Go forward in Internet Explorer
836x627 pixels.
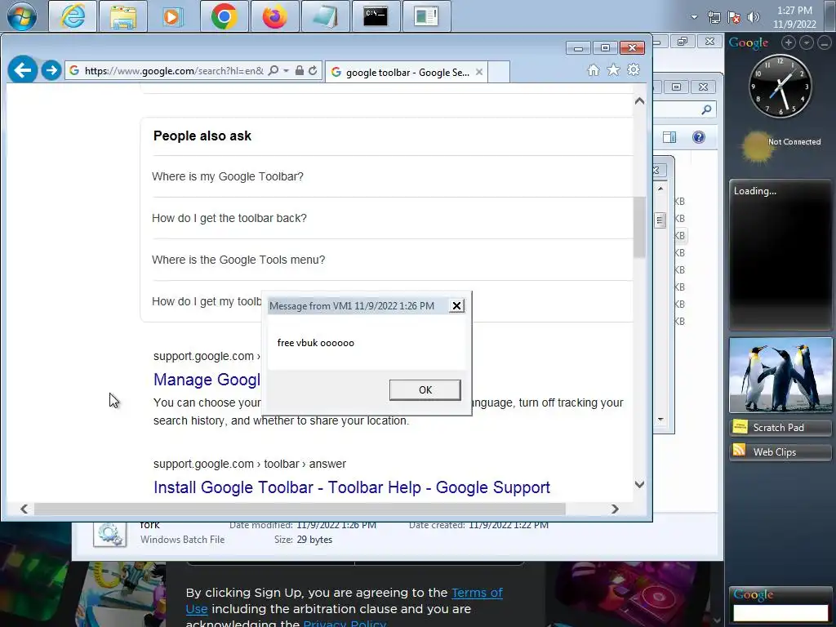tap(51, 70)
